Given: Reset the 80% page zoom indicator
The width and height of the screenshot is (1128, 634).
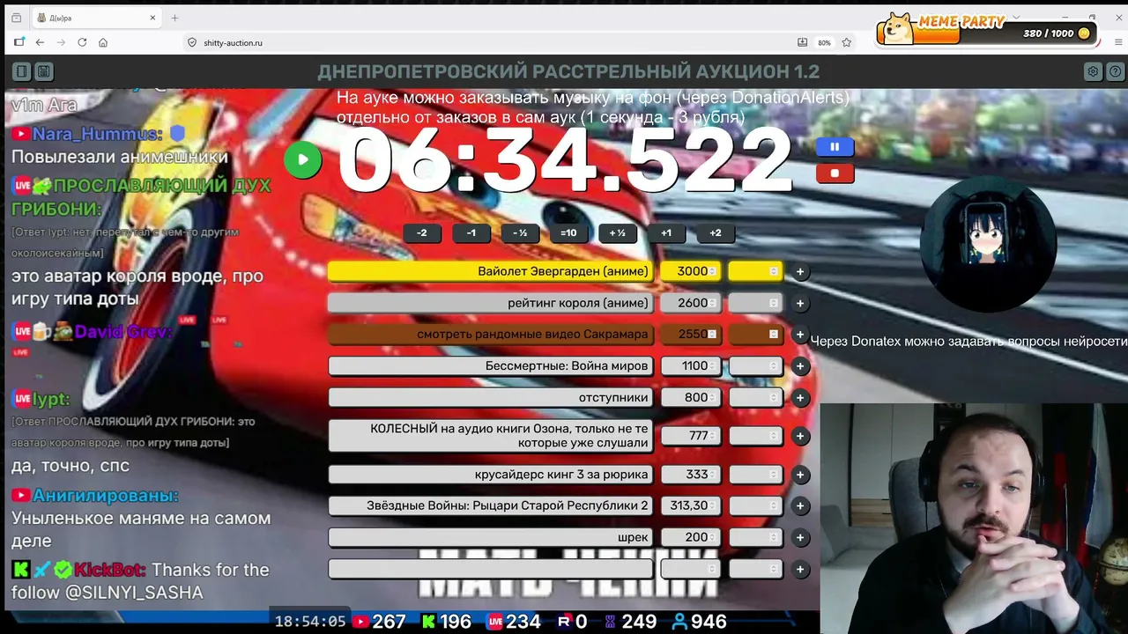Looking at the screenshot, I should (824, 42).
